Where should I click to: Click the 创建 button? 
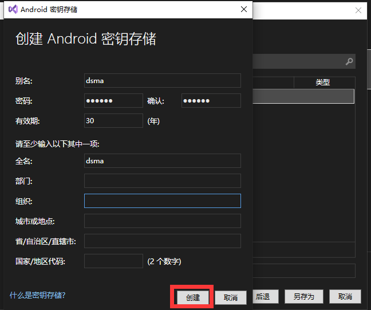193,297
